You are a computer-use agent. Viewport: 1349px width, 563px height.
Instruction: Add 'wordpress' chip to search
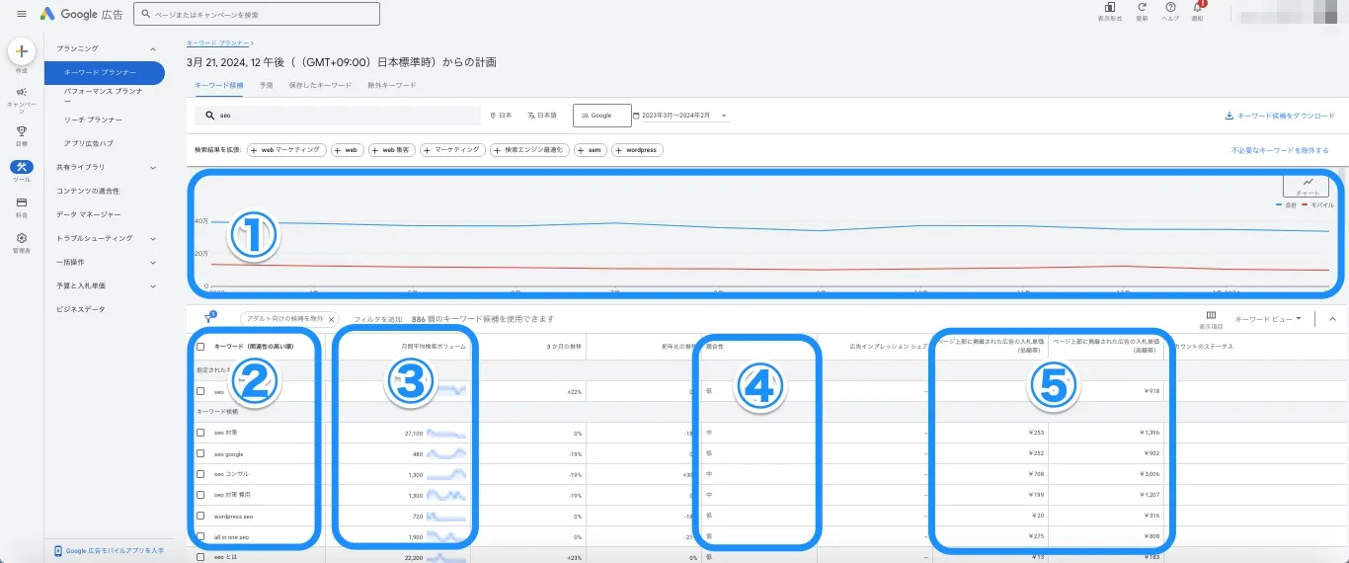click(x=637, y=150)
